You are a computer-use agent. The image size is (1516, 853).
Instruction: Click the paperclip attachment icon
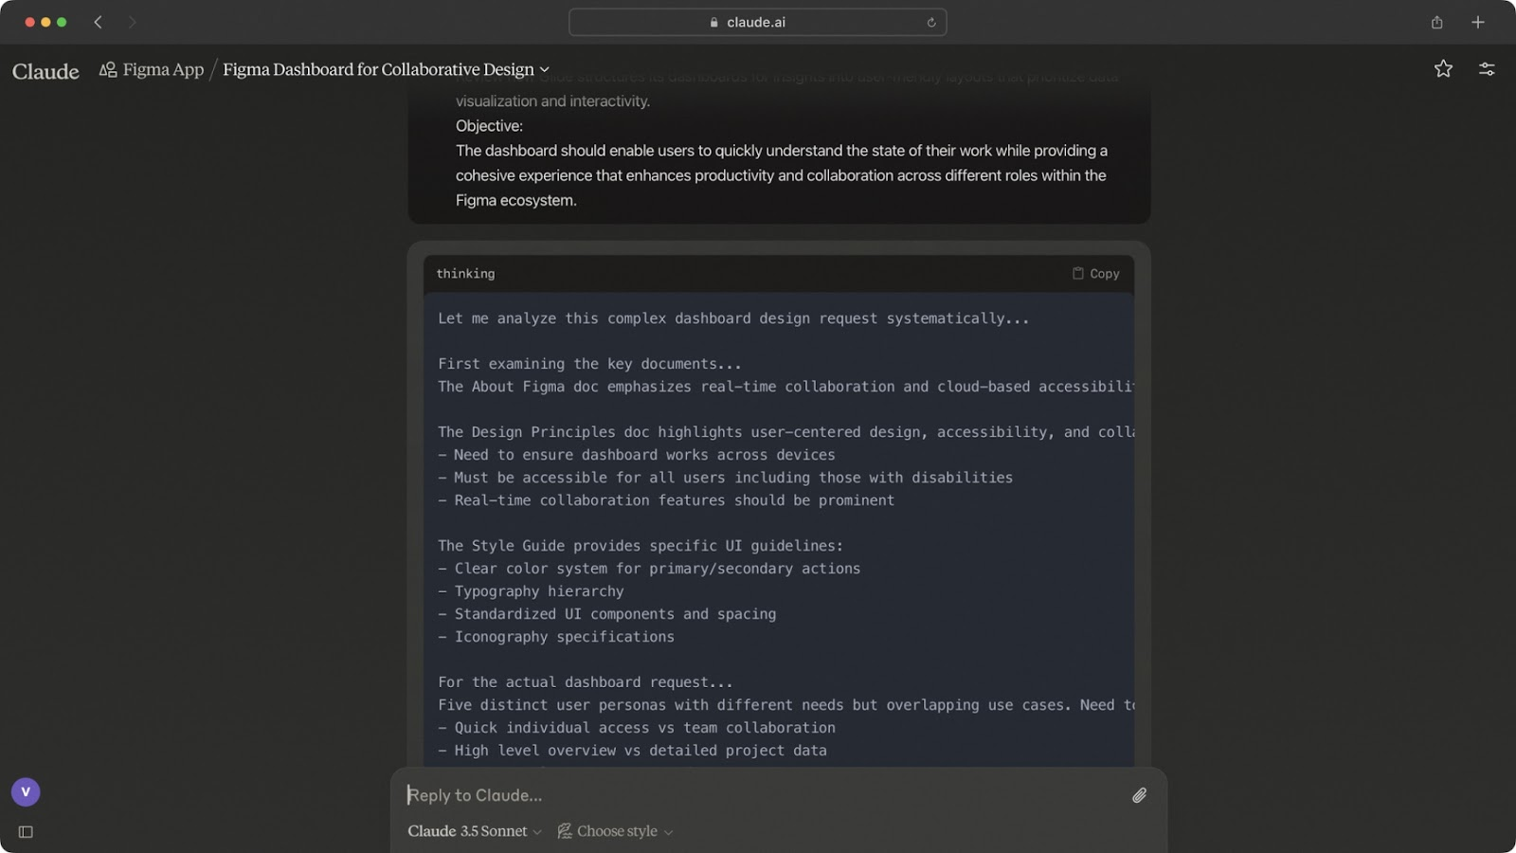point(1139,795)
